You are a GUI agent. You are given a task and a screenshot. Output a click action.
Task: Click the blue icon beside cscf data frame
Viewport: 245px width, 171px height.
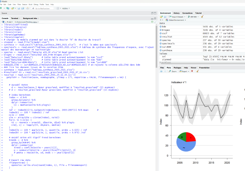[x=160, y=33]
